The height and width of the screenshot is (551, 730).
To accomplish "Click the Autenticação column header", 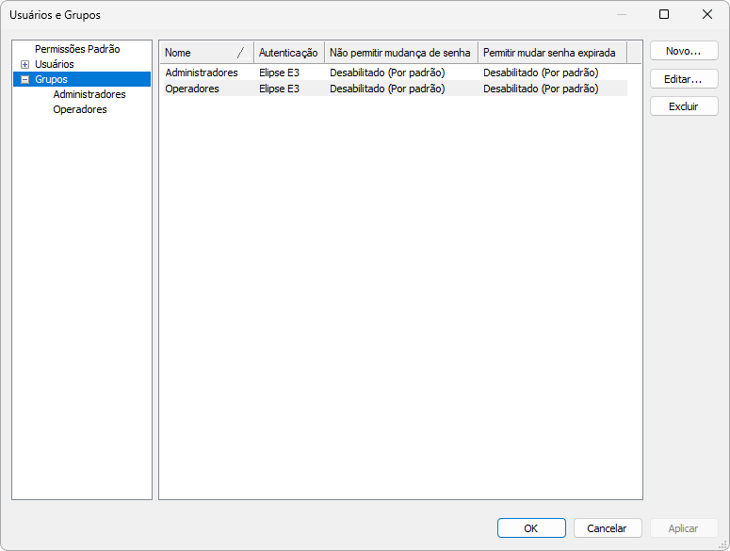I will [x=288, y=53].
